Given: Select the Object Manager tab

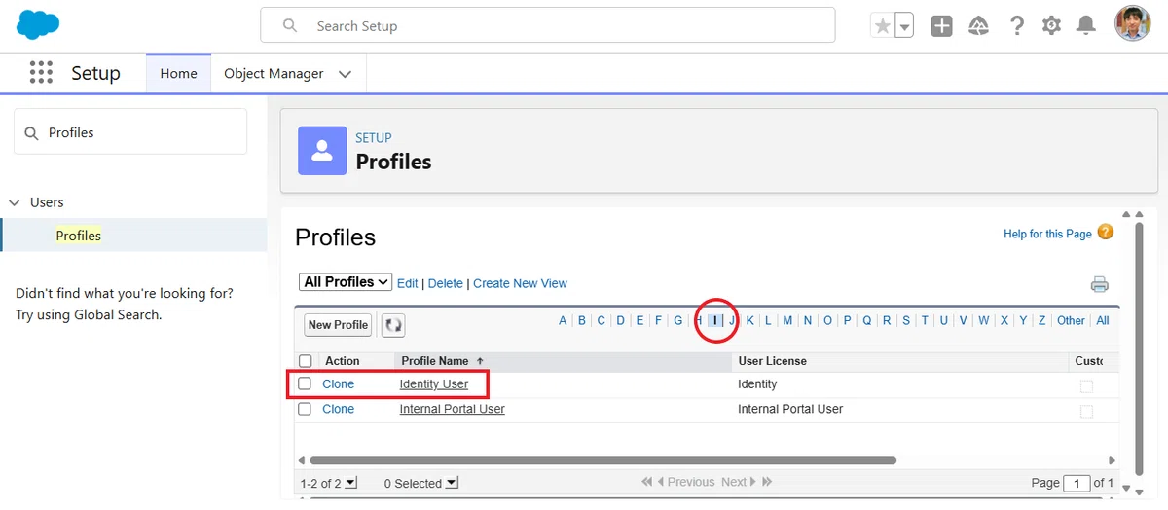Looking at the screenshot, I should (x=274, y=73).
